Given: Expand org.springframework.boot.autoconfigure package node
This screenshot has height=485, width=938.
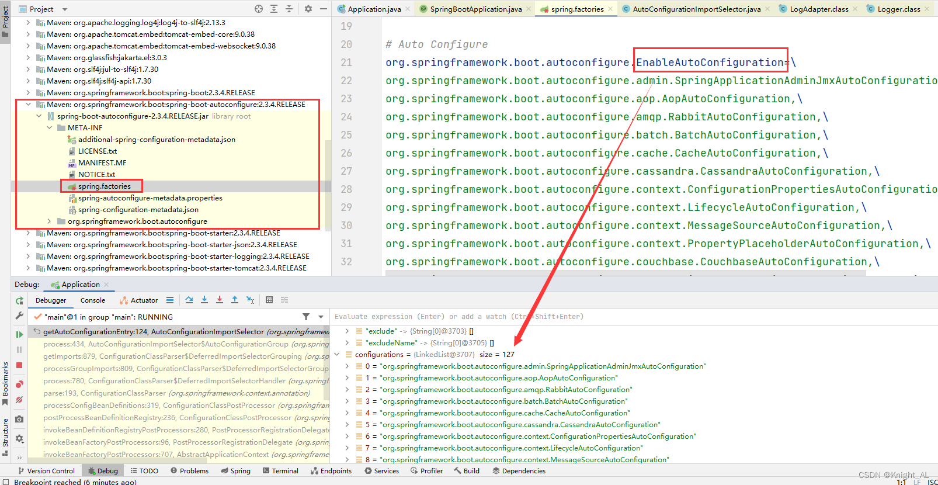Looking at the screenshot, I should [49, 221].
